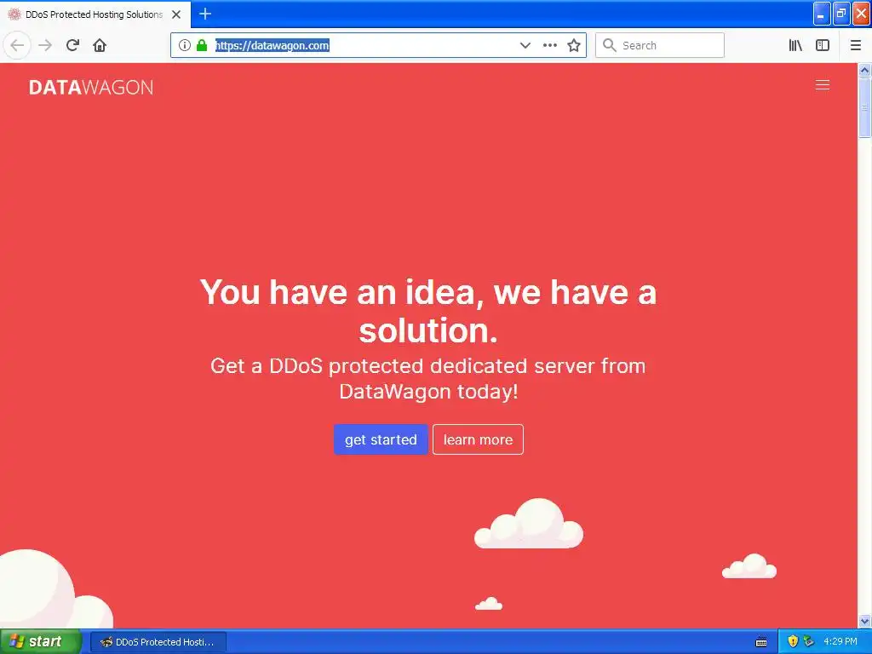This screenshot has height=654, width=872.
Task: Click the search magnifier icon
Action: (x=610, y=45)
